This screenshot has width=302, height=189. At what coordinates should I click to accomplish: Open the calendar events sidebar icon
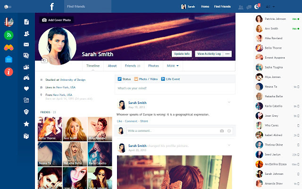click(x=26, y=100)
